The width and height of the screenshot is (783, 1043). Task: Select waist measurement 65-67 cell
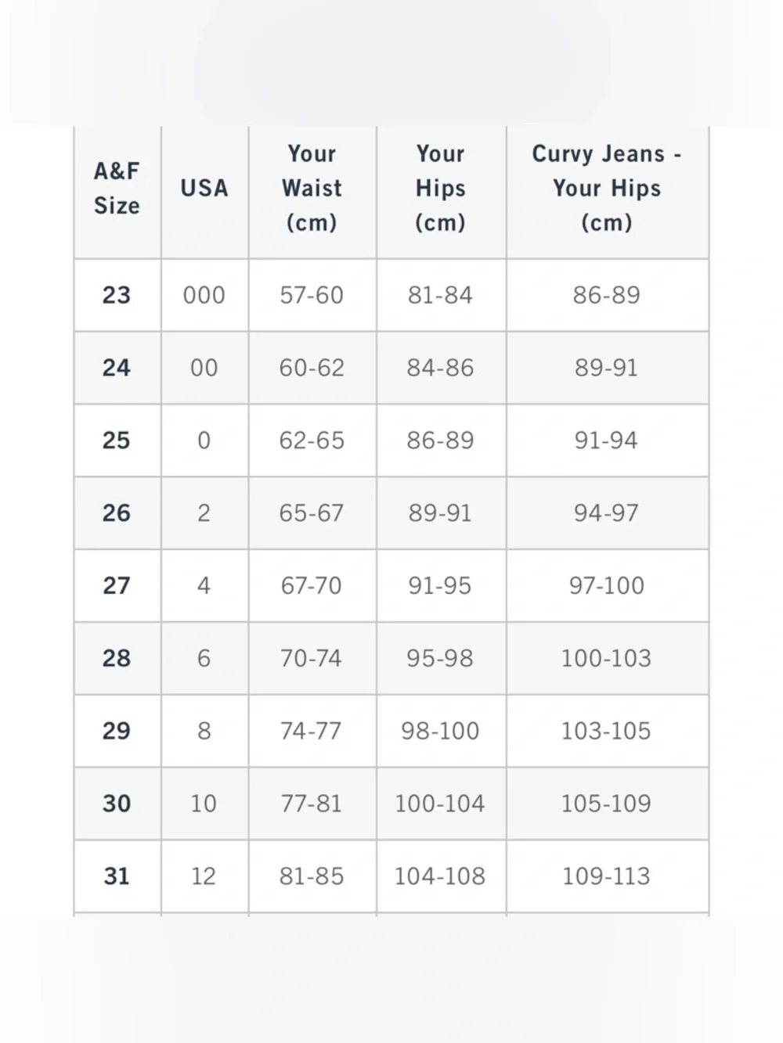pyautogui.click(x=312, y=513)
